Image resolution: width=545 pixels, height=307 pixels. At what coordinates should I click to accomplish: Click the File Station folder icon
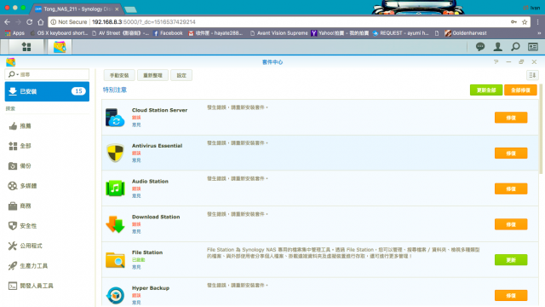tap(115, 260)
